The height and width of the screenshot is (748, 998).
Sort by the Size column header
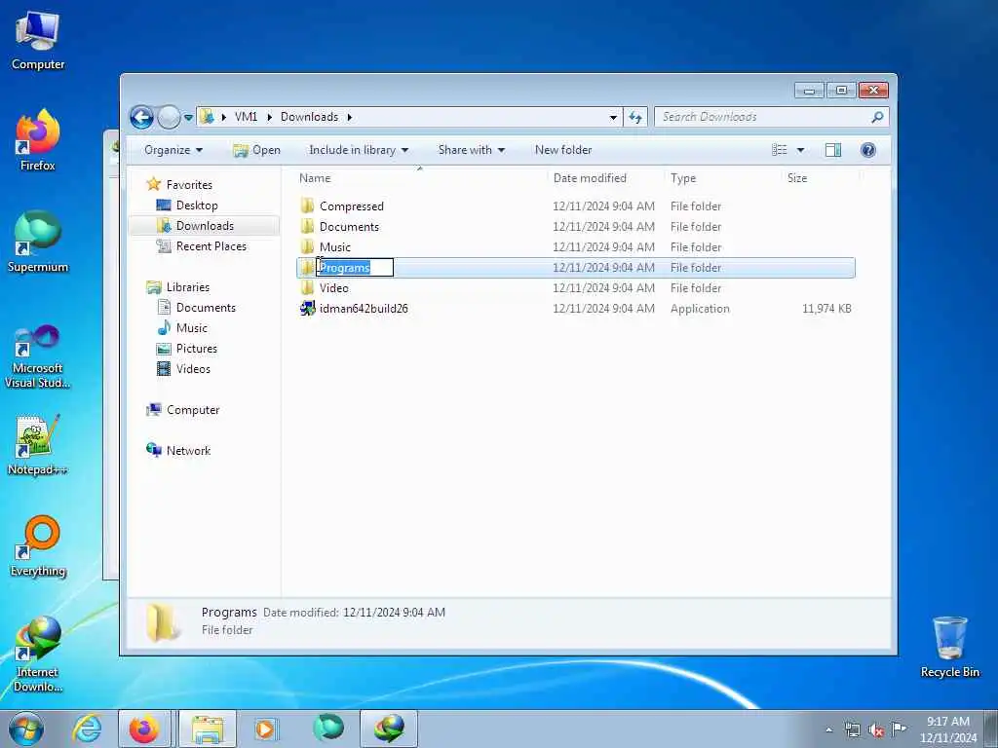(820, 178)
